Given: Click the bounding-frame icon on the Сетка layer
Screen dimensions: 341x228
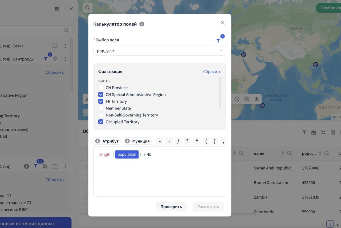Looking at the screenshot, I should (x=55, y=46).
